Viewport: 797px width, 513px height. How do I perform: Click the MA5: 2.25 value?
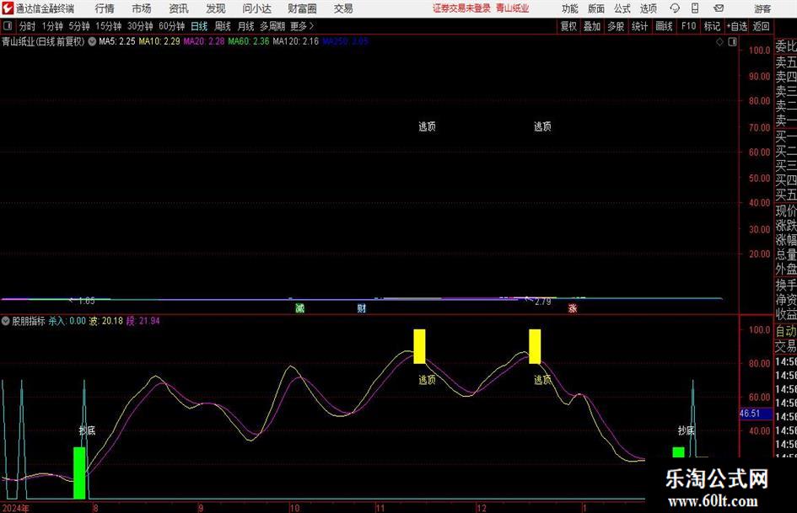pyautogui.click(x=117, y=41)
